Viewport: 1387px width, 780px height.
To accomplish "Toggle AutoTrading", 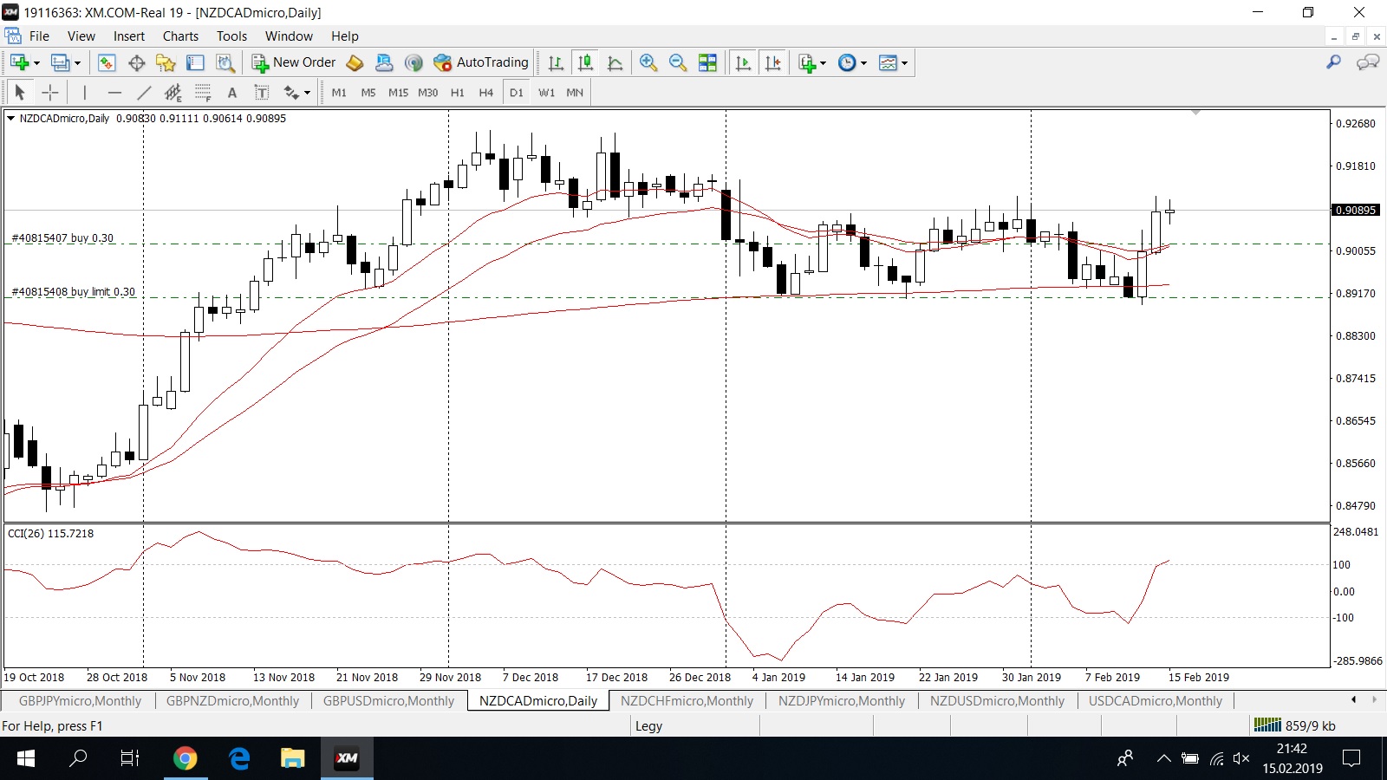I will 481,62.
